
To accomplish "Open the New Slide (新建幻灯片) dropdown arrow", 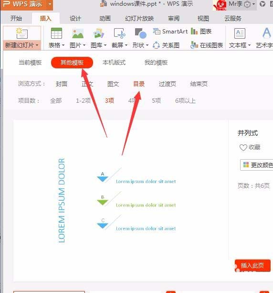I will tap(37, 45).
